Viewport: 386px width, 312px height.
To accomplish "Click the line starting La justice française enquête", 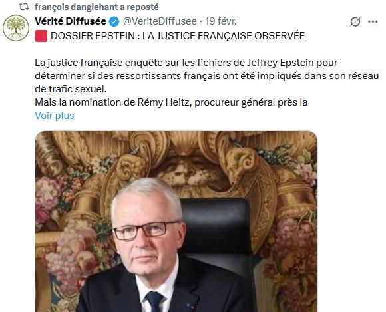I will [x=186, y=63].
